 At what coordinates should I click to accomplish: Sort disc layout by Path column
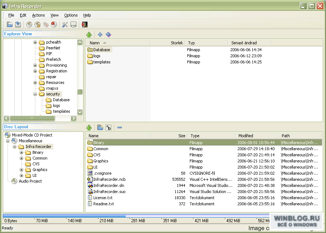pyautogui.click(x=300, y=136)
